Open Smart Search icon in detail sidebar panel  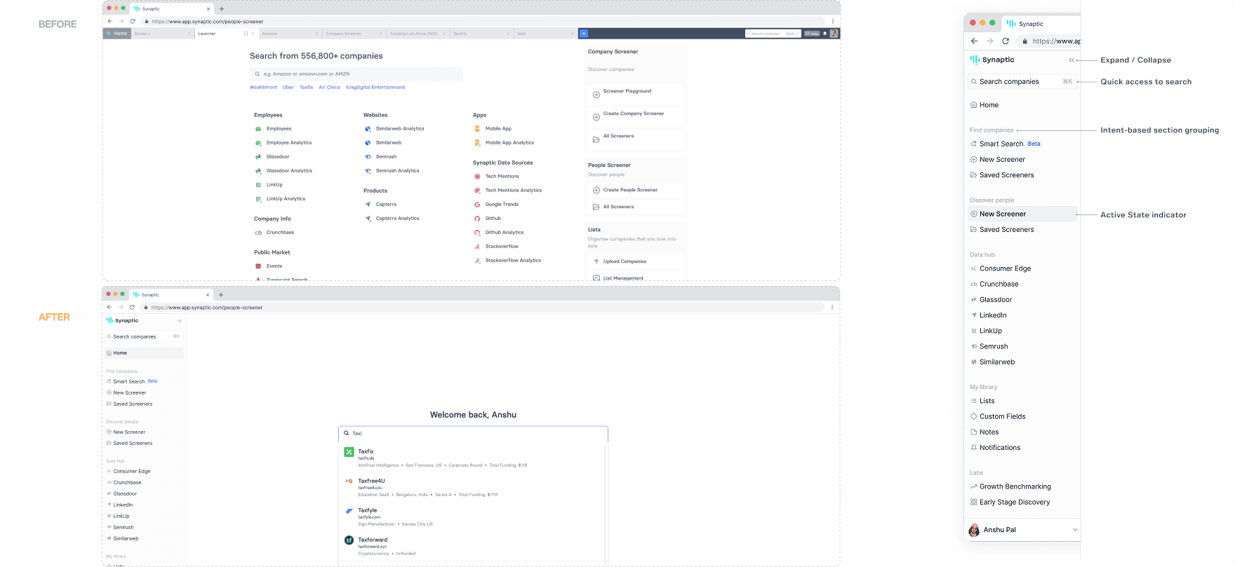tap(973, 144)
